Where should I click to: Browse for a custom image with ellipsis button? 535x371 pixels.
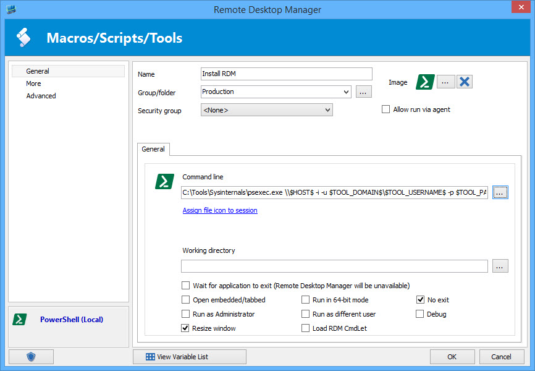446,82
